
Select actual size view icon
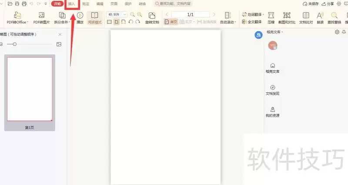(x=110, y=22)
